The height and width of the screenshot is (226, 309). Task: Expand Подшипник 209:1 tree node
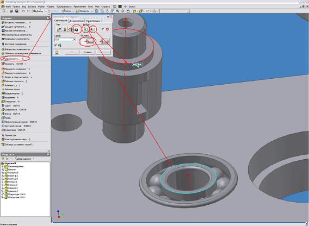click(3, 197)
